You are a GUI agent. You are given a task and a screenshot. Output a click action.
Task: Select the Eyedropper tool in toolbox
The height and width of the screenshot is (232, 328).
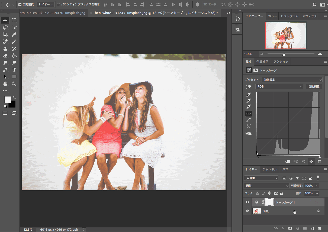(14, 34)
